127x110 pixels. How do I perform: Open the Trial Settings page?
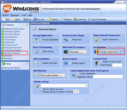click(x=10, y=40)
